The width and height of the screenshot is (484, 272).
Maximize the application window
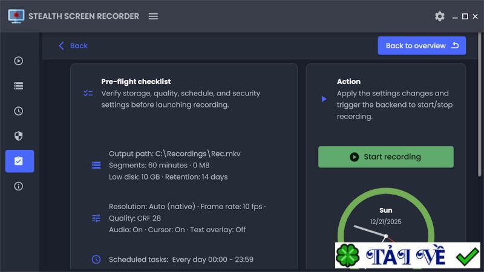point(465,16)
